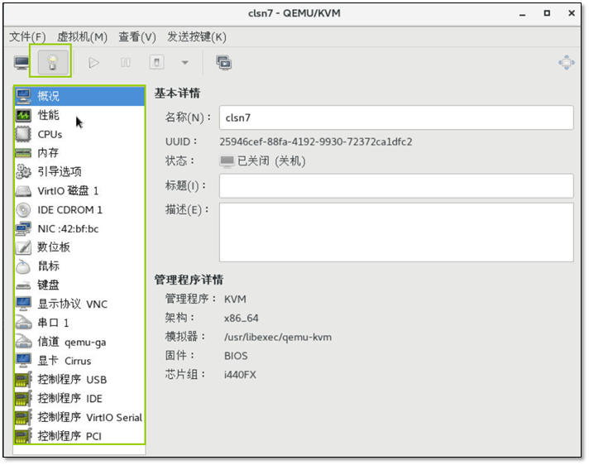Select IDE CDROM 1 entry
Image resolution: width=589 pixels, height=465 pixels.
point(79,209)
